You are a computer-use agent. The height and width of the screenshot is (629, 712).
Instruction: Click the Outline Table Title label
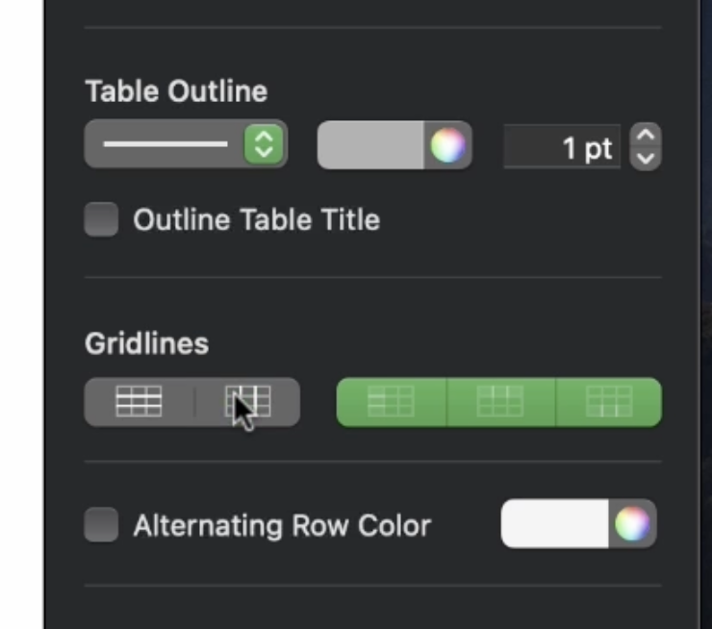pyautogui.click(x=257, y=220)
